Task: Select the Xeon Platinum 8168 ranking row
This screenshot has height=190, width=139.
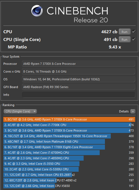Action: pyautogui.click(x=69, y=142)
